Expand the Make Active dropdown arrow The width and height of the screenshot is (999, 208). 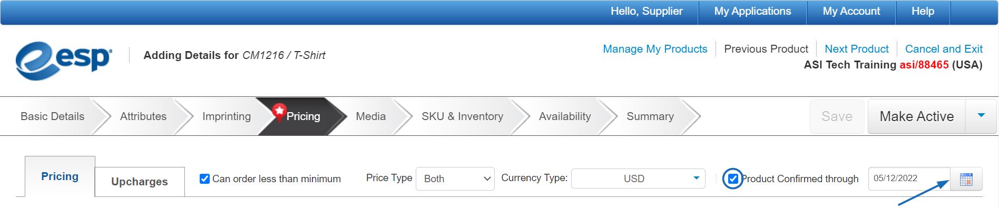981,116
